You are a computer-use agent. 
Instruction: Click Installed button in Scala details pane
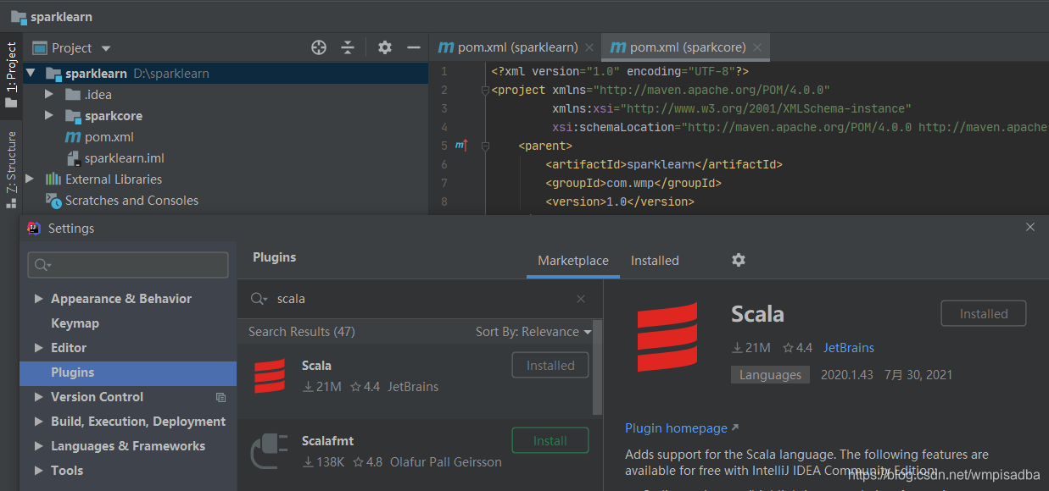(984, 313)
